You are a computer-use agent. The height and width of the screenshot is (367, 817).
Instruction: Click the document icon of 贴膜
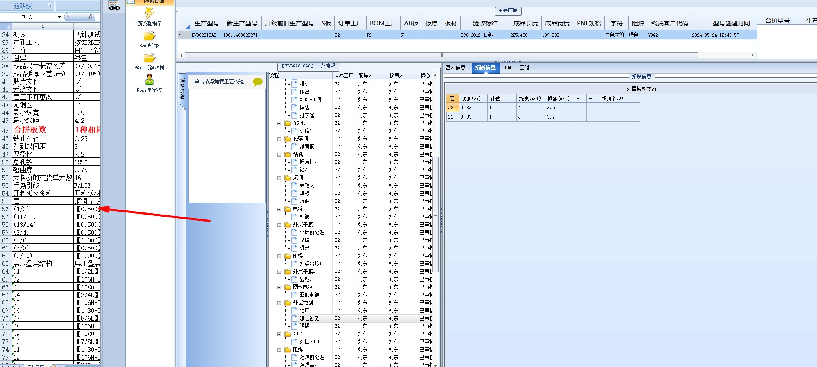click(294, 240)
